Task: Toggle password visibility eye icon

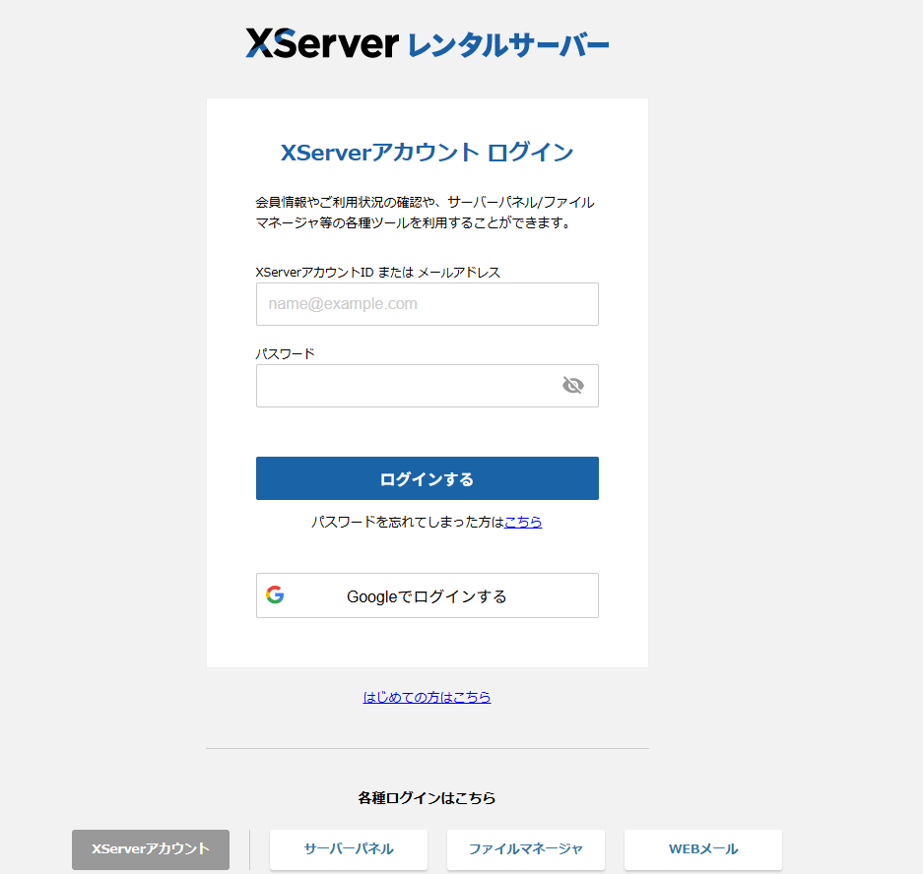Action: (572, 385)
